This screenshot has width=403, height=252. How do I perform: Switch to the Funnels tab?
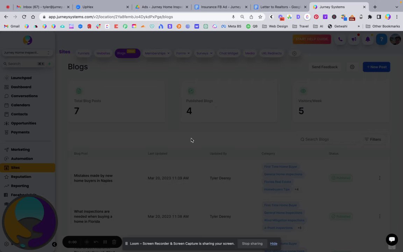[x=84, y=53]
